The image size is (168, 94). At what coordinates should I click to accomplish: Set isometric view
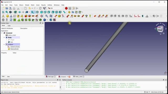pyautogui.click(x=37, y=12)
